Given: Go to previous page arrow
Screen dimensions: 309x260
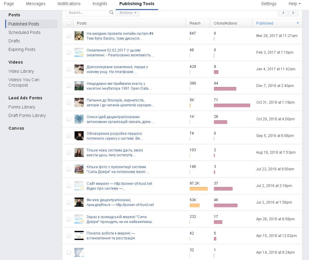Looking at the screenshot, I should [283, 13].
